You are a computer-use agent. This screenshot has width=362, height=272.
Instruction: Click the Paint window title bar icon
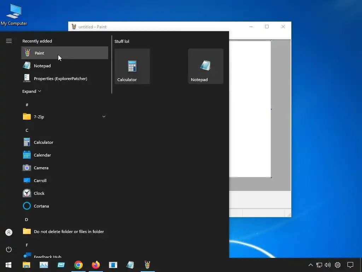point(74,27)
